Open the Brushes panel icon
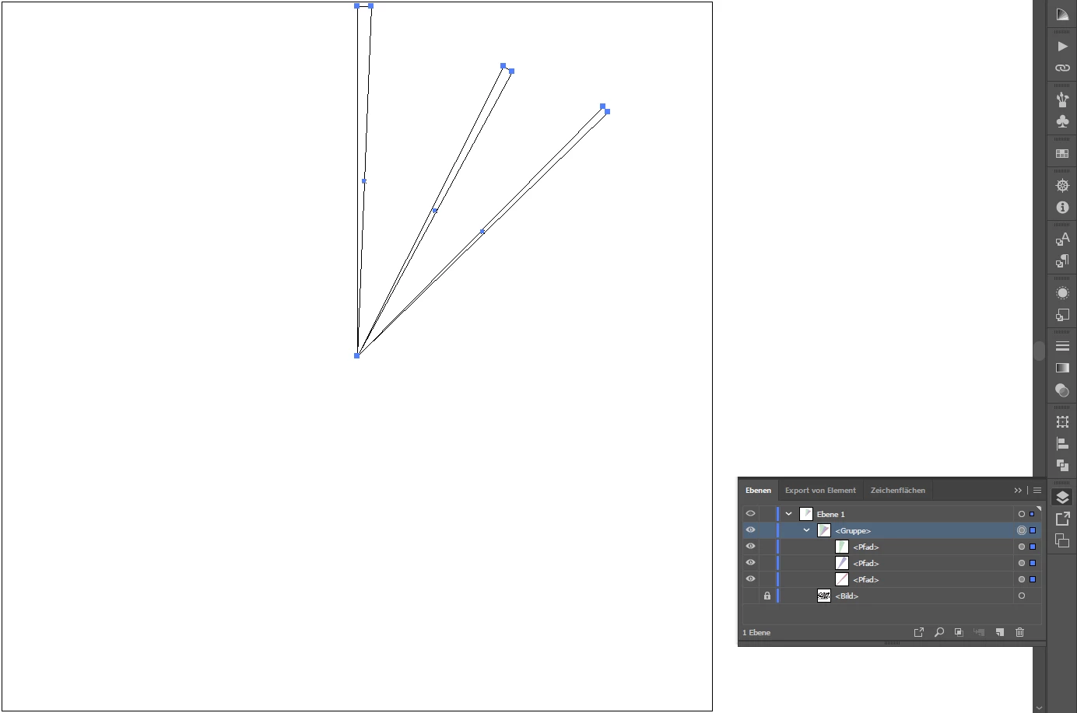Image resolution: width=1077 pixels, height=713 pixels. pos(1062,100)
